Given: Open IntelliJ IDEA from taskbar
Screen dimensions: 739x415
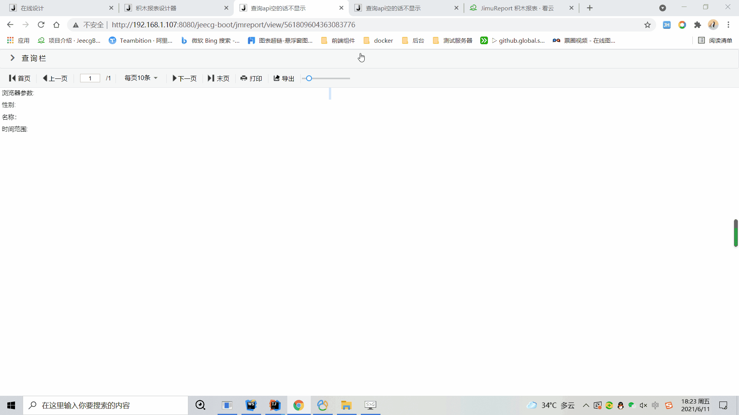Looking at the screenshot, I should [275, 405].
